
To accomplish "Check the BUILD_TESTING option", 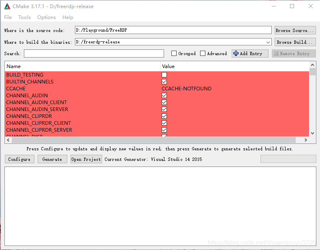I will click(164, 75).
